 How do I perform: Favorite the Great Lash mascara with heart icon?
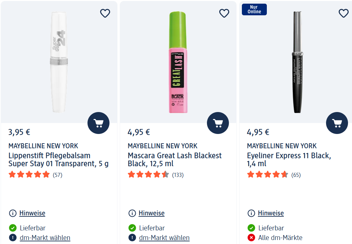tap(224, 13)
